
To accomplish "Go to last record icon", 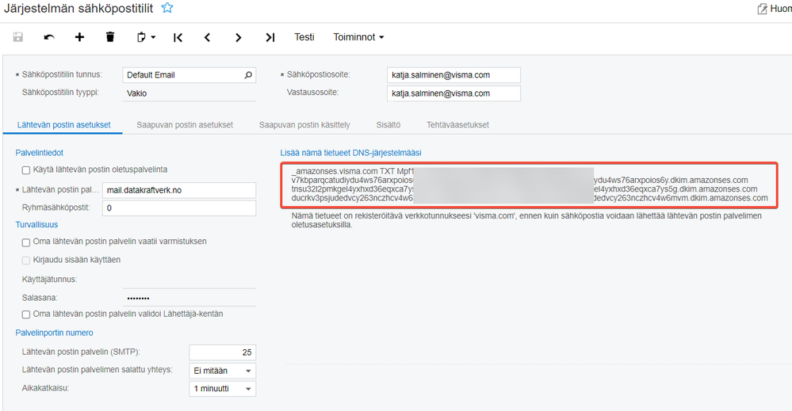I will pos(270,37).
